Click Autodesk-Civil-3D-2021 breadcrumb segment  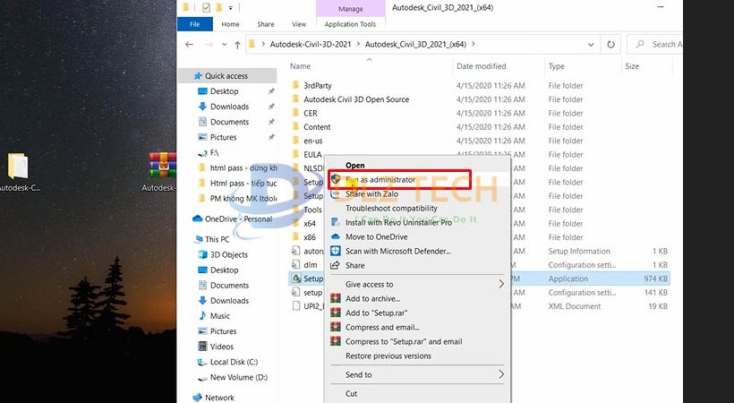click(311, 45)
